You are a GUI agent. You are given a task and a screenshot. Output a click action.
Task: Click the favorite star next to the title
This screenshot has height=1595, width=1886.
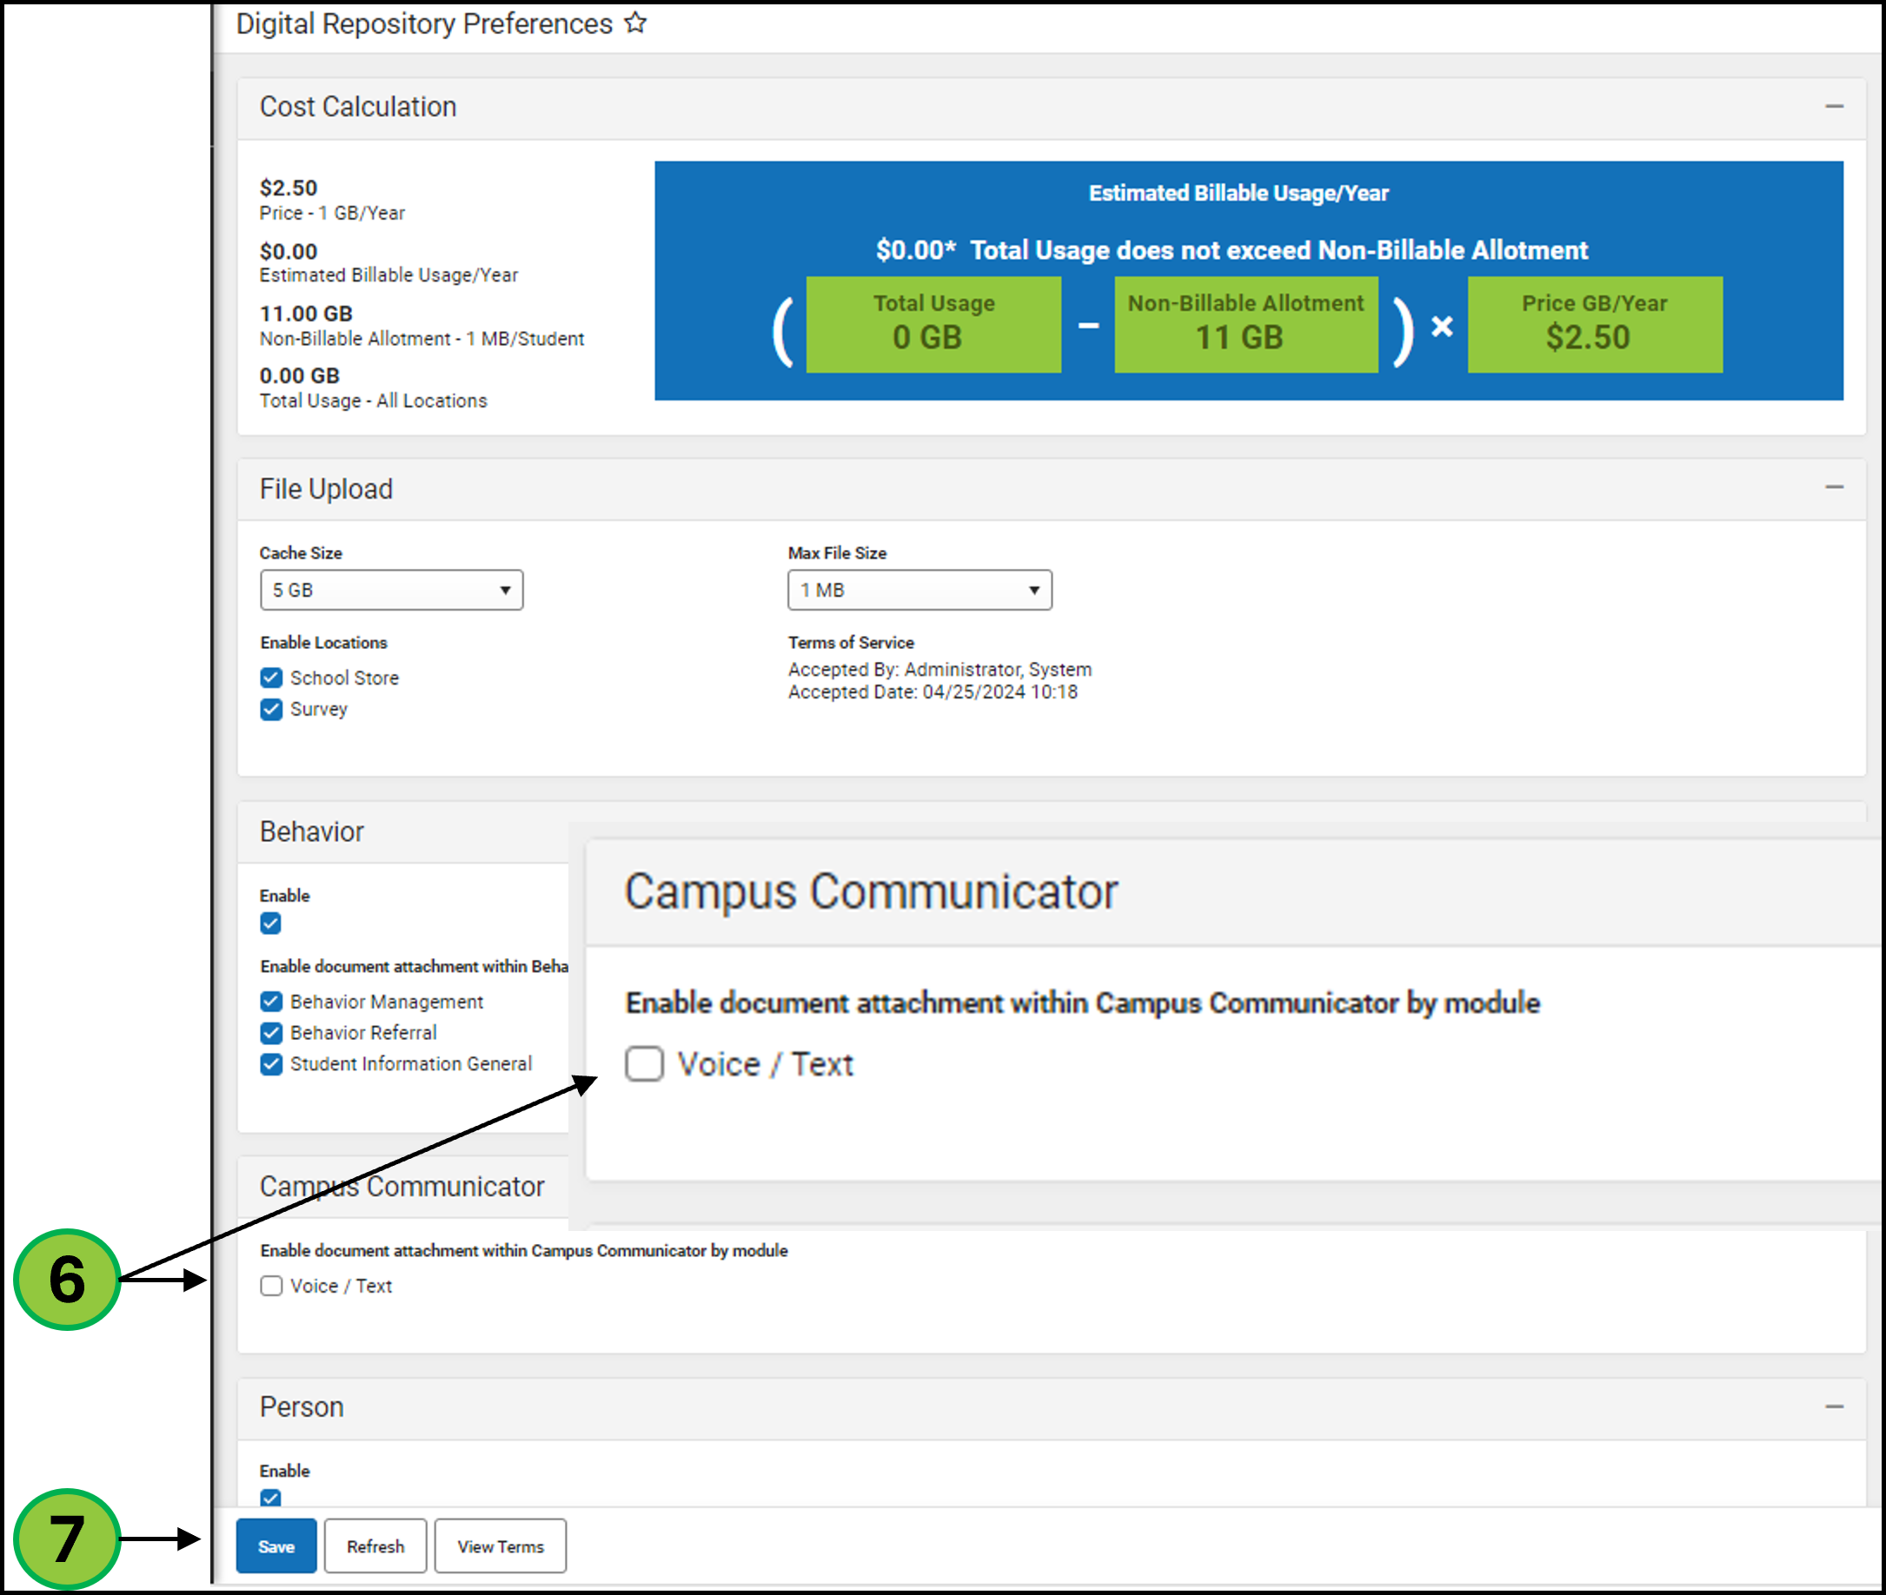coord(636,23)
